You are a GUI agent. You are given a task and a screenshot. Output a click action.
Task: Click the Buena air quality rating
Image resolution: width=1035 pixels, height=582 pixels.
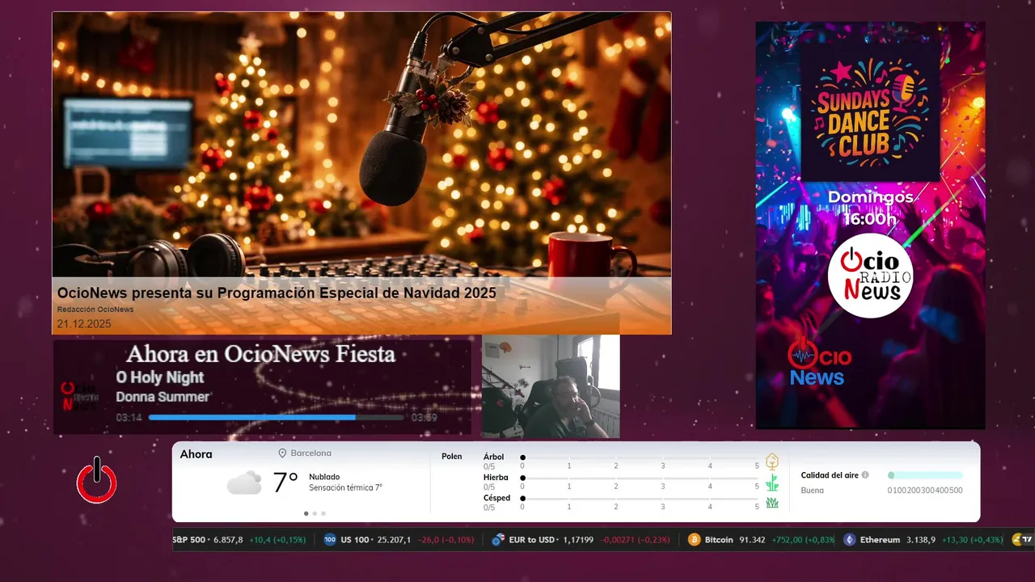click(x=812, y=491)
